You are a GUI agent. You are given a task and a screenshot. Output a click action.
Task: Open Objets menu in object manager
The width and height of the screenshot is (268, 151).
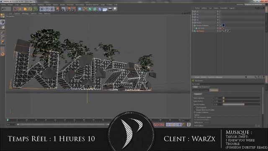[216, 8]
